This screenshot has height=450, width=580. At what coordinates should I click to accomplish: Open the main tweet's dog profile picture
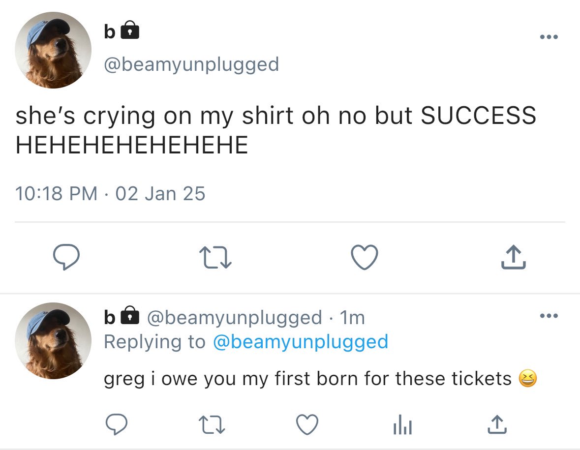pyautogui.click(x=53, y=50)
